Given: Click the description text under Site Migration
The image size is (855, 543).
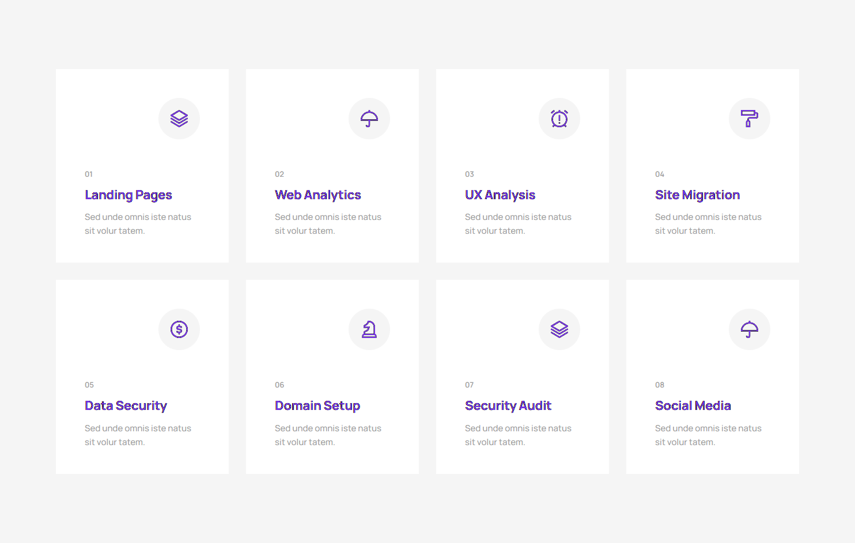Looking at the screenshot, I should pos(708,224).
